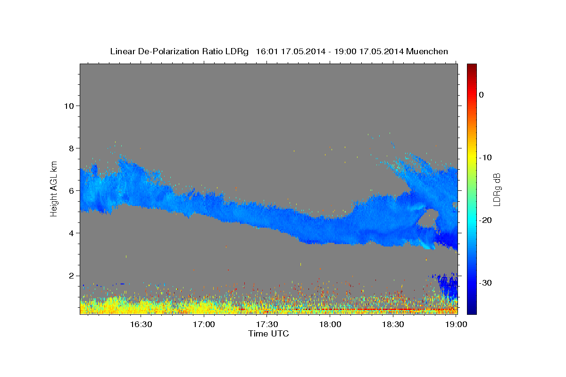
Task: Click the 17:00 time tick label
Action: point(204,324)
